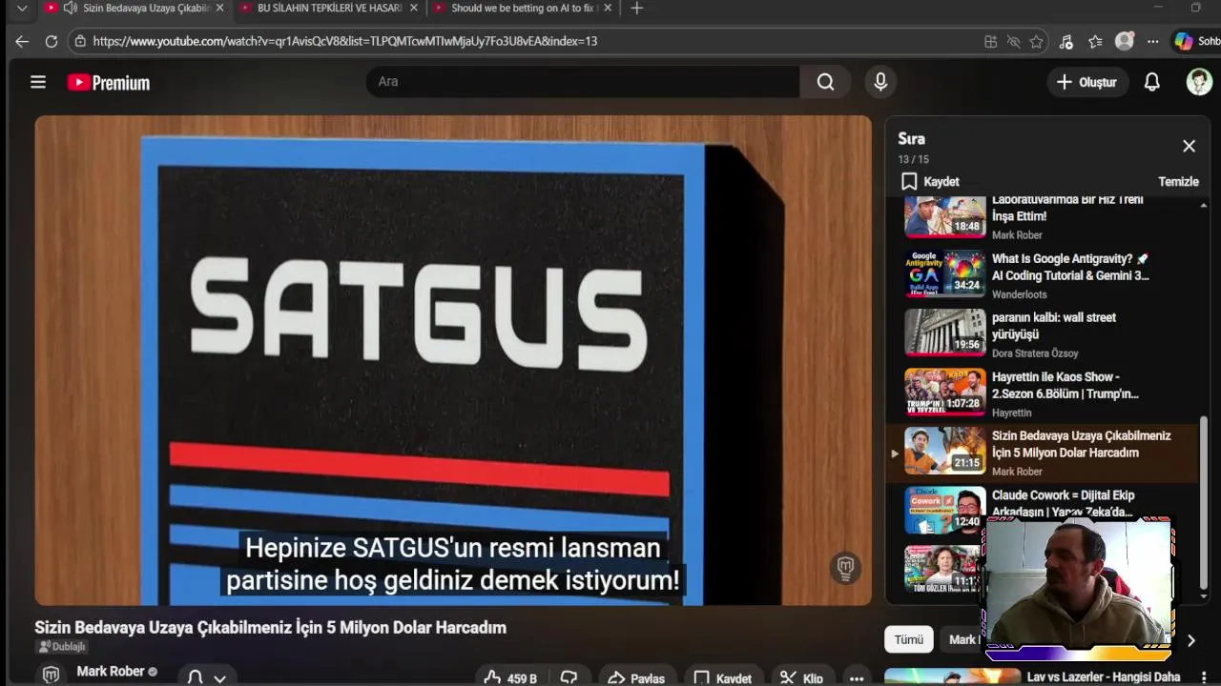Image resolution: width=1221 pixels, height=686 pixels.
Task: Click the Oluştur create button
Action: [1086, 82]
